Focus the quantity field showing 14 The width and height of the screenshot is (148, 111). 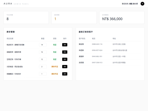43,45
